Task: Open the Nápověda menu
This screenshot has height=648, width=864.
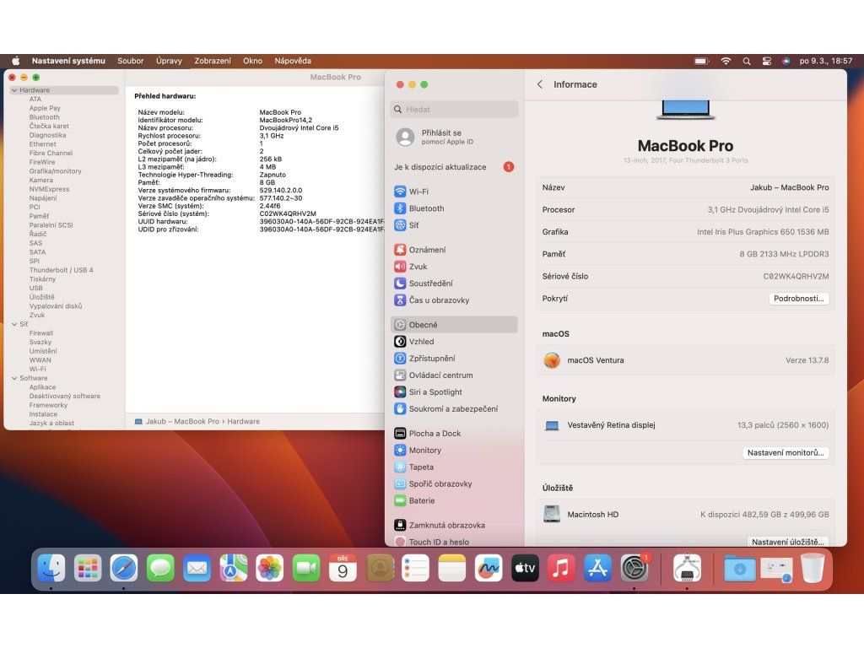Action: (x=293, y=61)
